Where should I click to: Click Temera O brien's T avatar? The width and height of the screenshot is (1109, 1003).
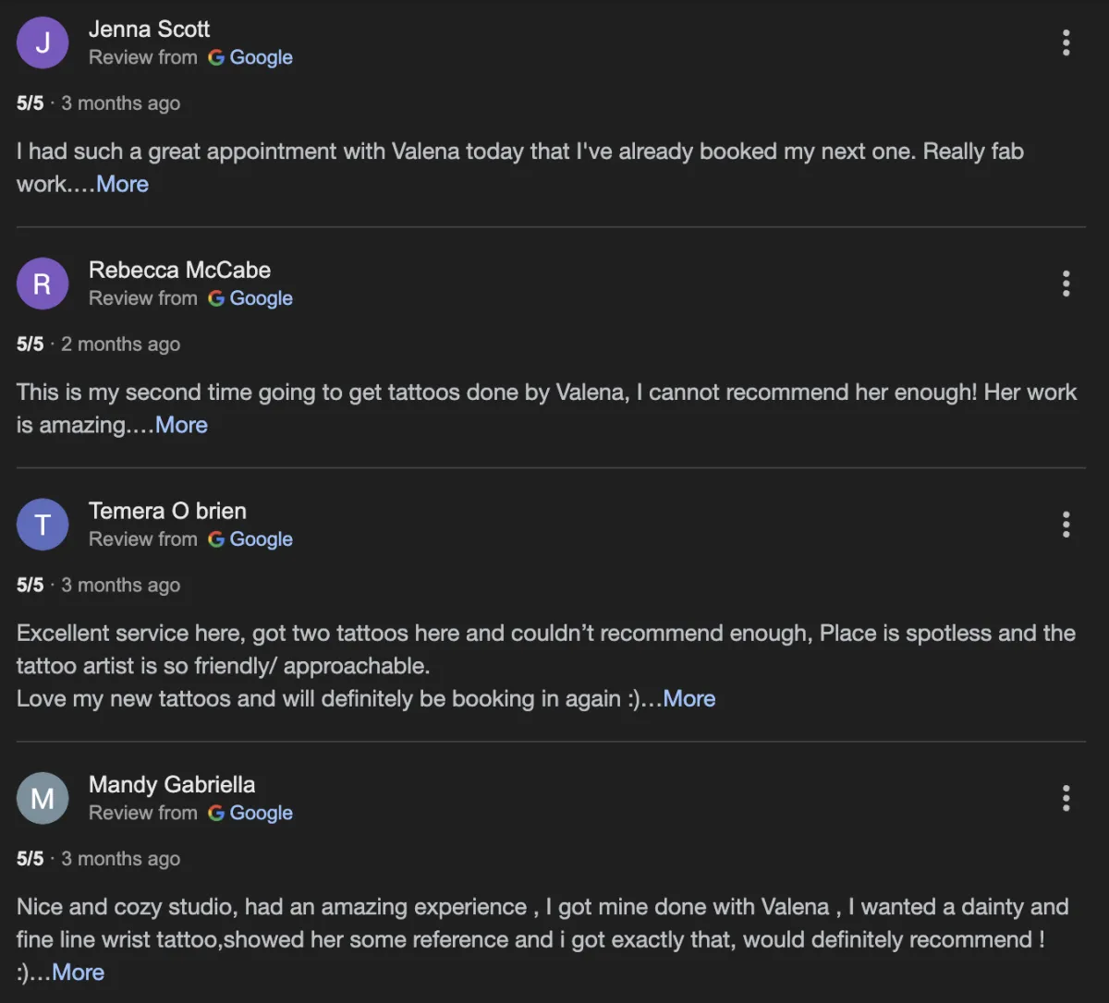click(43, 525)
